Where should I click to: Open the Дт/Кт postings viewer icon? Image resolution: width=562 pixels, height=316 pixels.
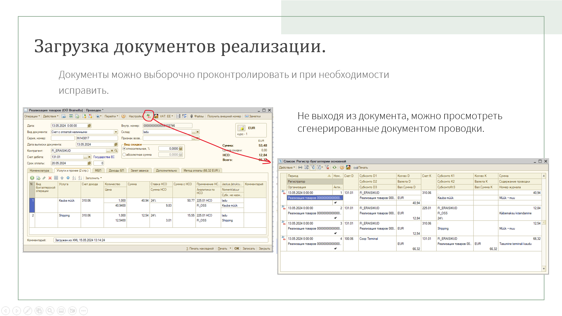tap(149, 116)
